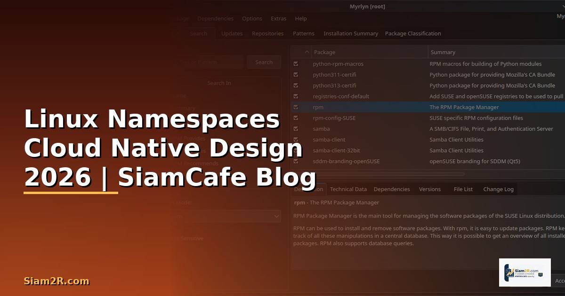Switch to the Installation Summary tab

[x=351, y=33]
